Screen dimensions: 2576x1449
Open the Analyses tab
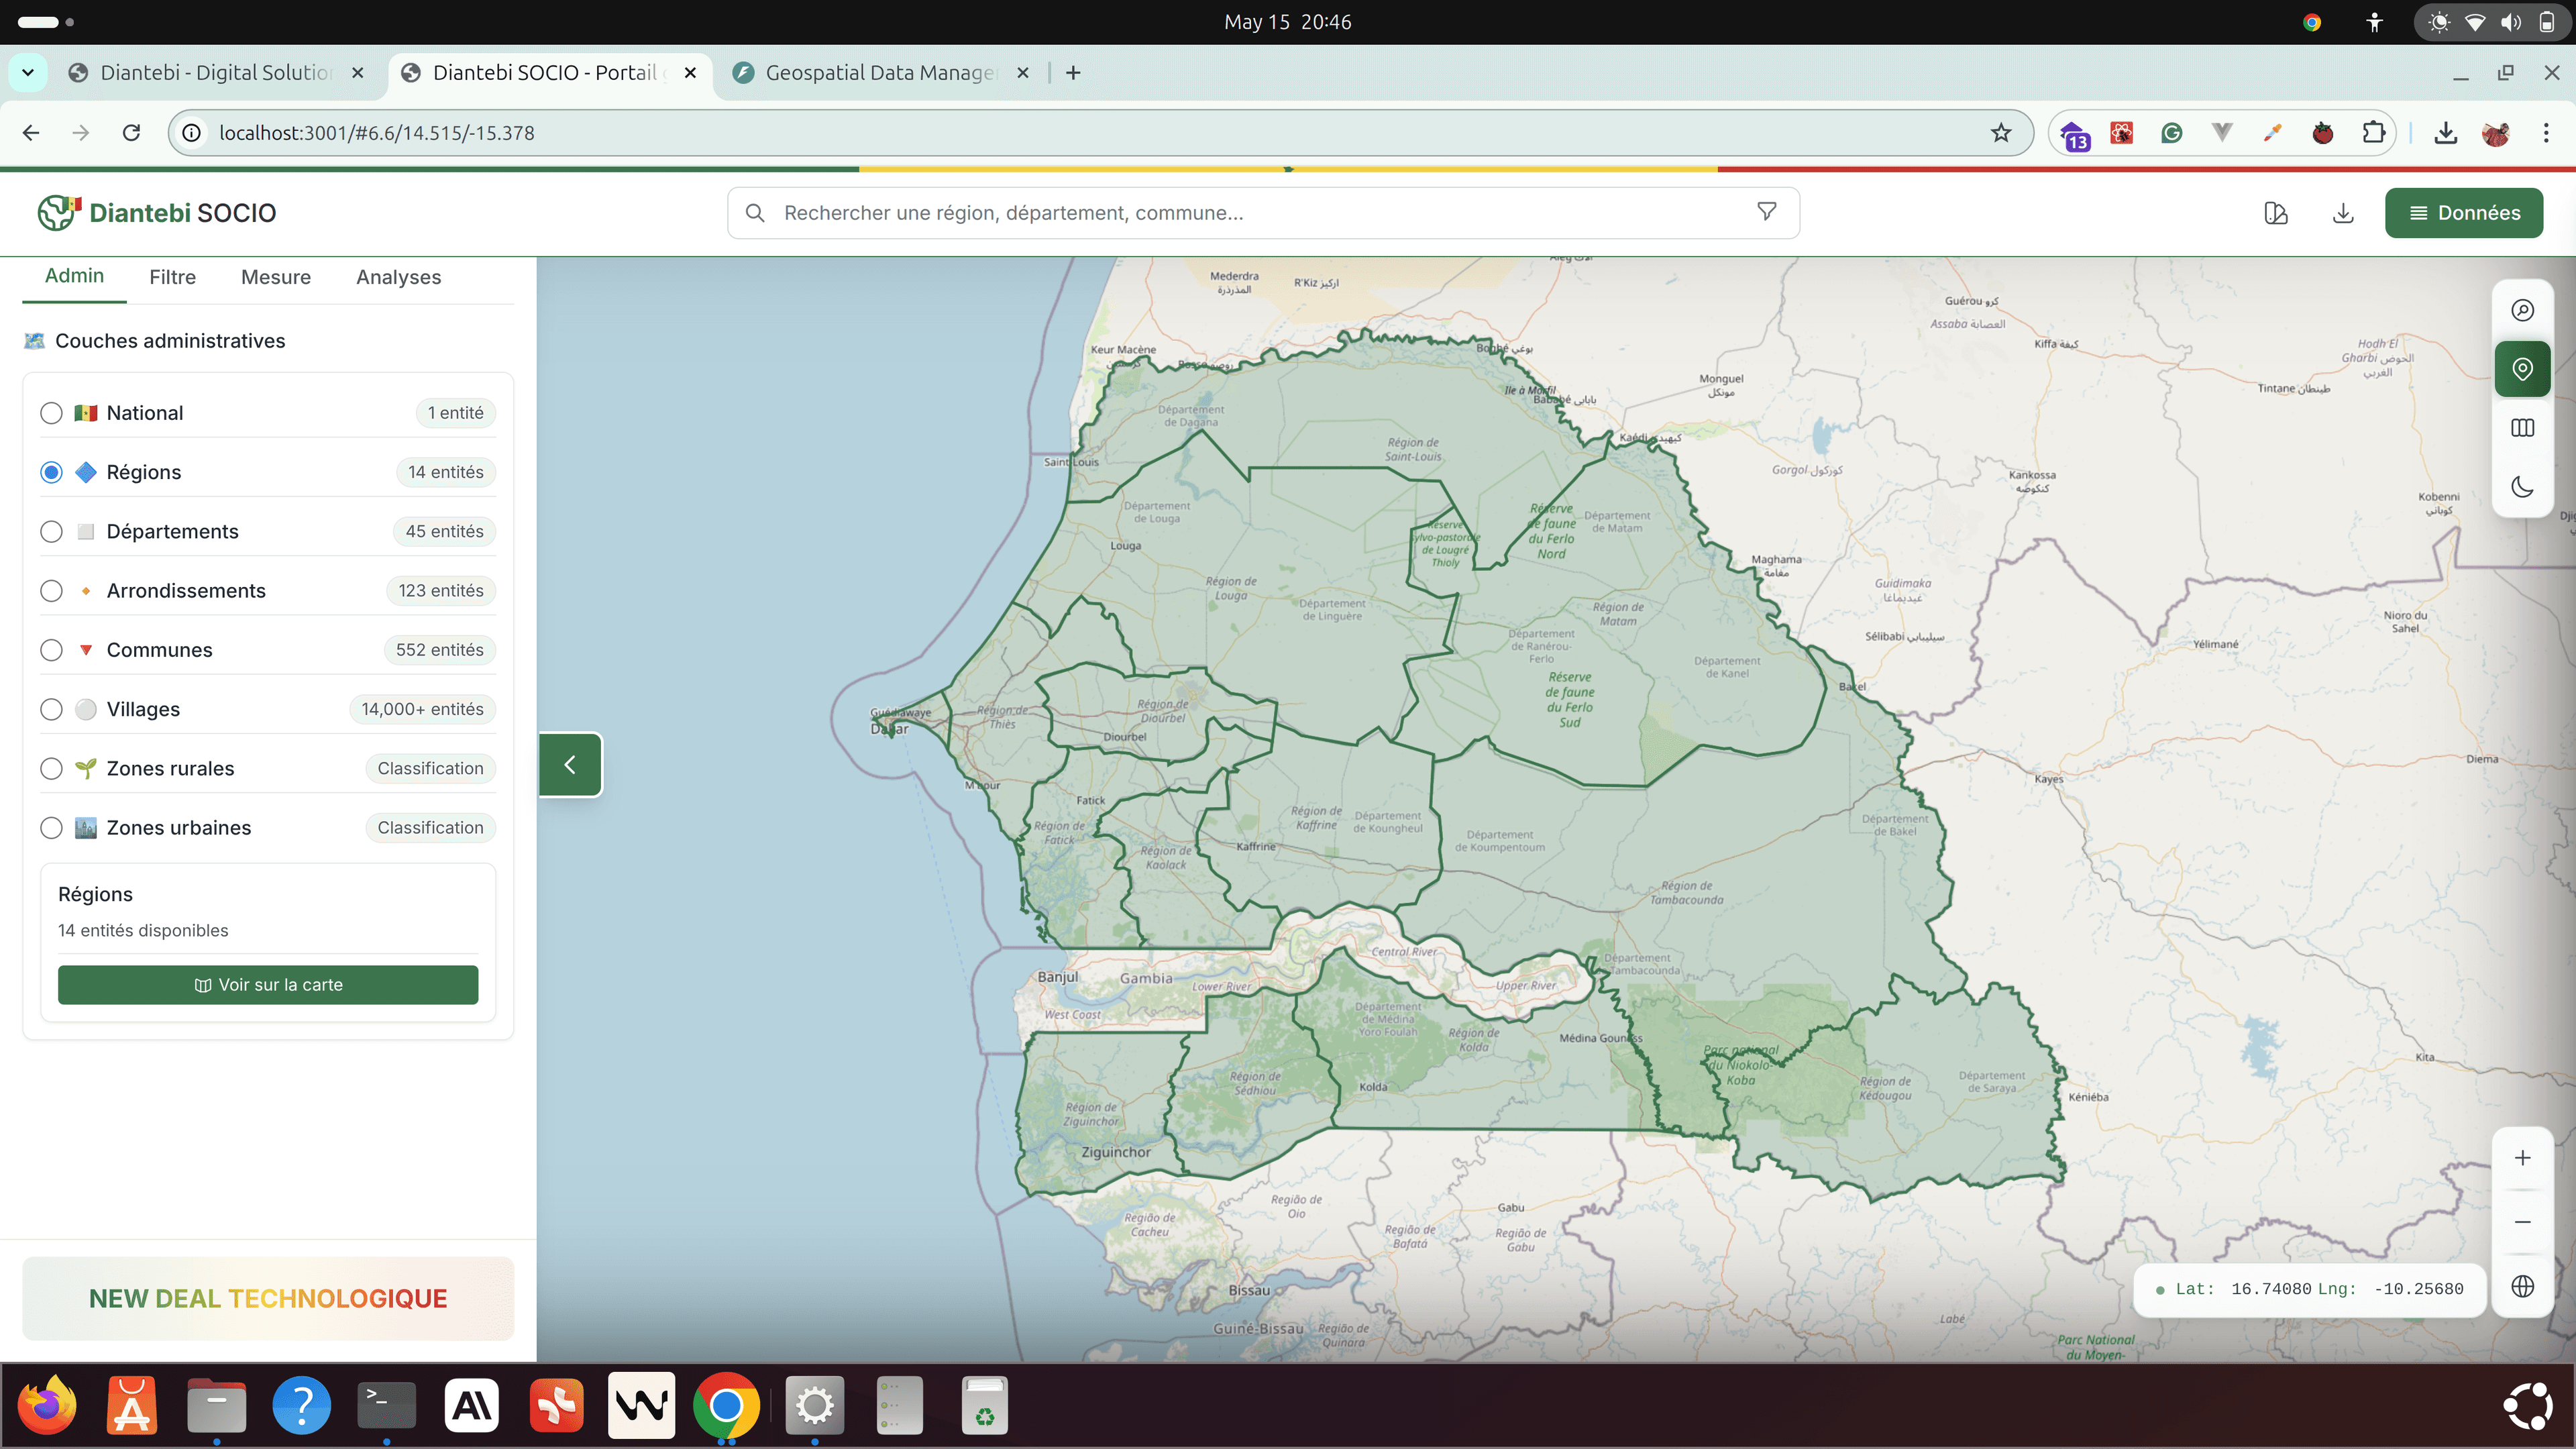[398, 277]
